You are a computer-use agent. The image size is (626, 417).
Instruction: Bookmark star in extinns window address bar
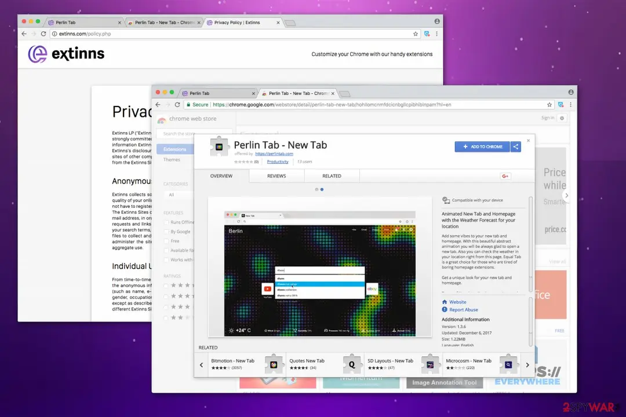click(416, 34)
